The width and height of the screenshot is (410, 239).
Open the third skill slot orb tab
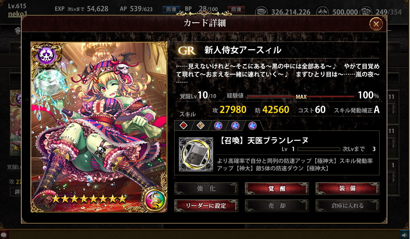click(218, 126)
